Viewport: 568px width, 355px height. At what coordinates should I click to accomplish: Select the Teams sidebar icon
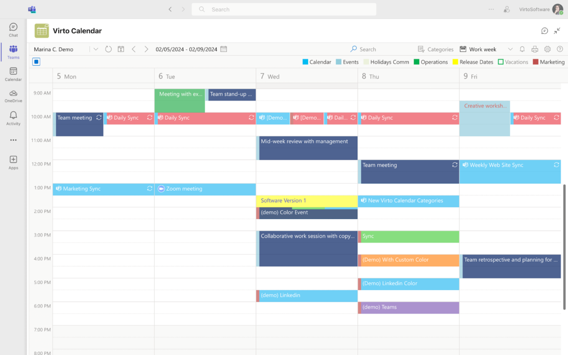(13, 52)
